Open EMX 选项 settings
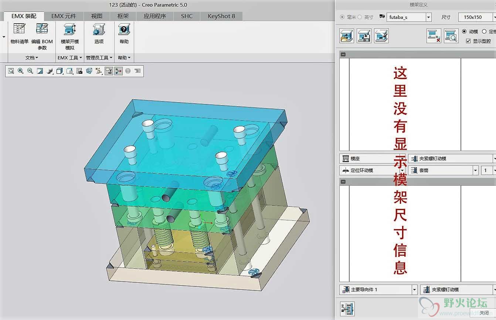This screenshot has width=496, height=320. pyautogui.click(x=99, y=34)
